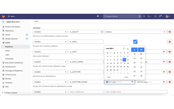Click Today in date picker

[126, 77]
